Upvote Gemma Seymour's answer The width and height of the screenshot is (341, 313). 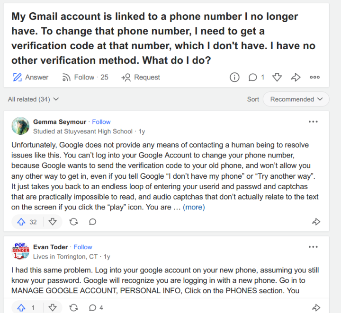click(21, 222)
